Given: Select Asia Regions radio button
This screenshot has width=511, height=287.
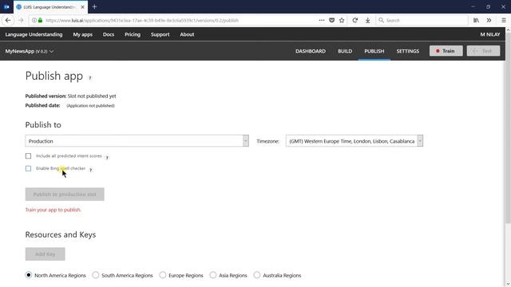Looking at the screenshot, I should coord(213,275).
